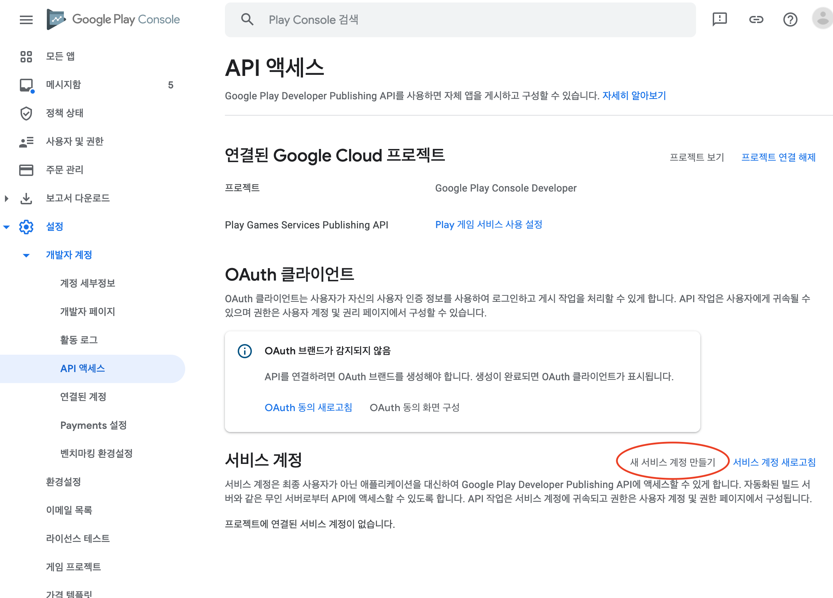
Task: Open the user account avatar
Action: click(822, 18)
